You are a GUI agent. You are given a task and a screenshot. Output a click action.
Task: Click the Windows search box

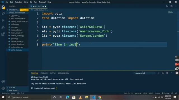(29, 97)
